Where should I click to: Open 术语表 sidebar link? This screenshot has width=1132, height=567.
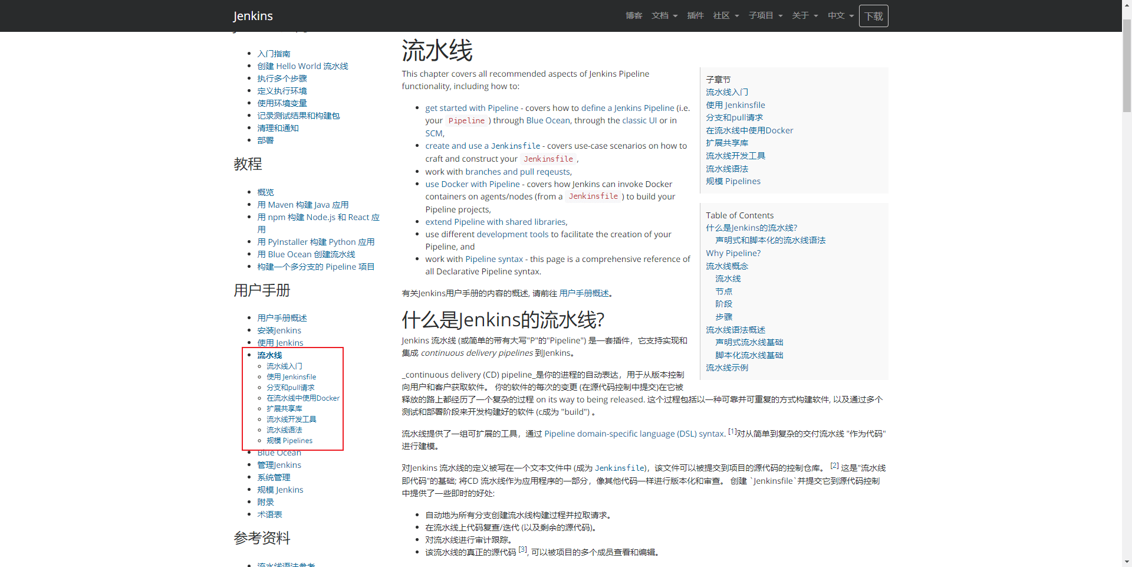(x=269, y=514)
